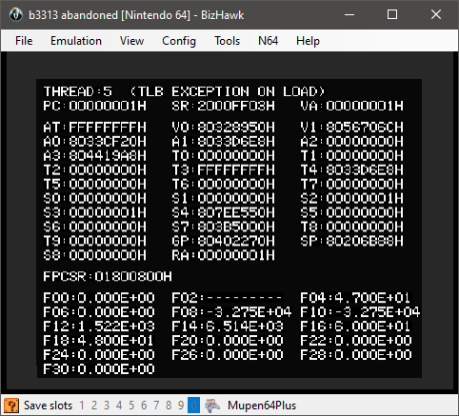Viewport: 459px width, 416px height.
Task: Open the Config menu
Action: pyautogui.click(x=179, y=41)
